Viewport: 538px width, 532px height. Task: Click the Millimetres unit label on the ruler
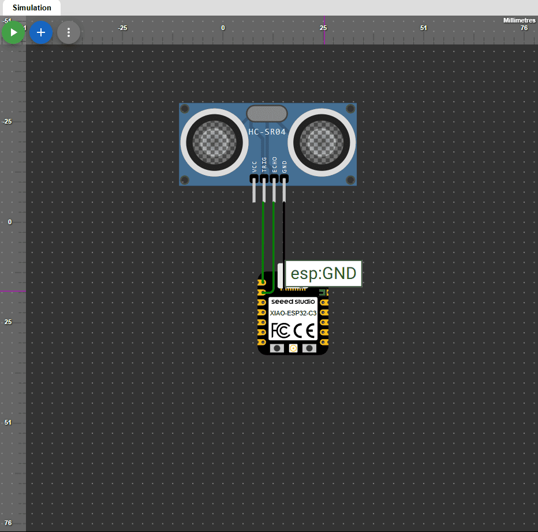coord(519,20)
